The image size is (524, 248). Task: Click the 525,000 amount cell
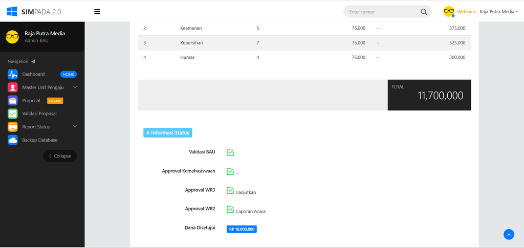(x=457, y=43)
